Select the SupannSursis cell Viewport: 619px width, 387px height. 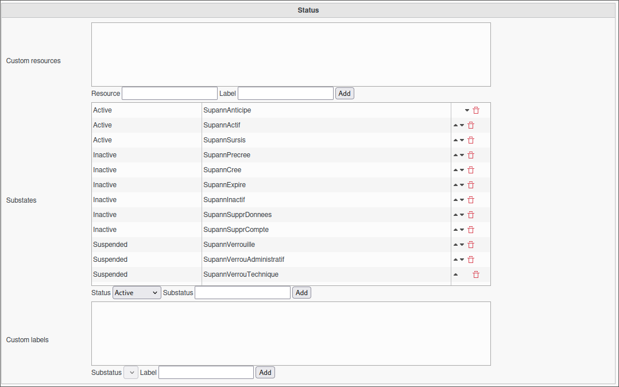pyautogui.click(x=326, y=140)
